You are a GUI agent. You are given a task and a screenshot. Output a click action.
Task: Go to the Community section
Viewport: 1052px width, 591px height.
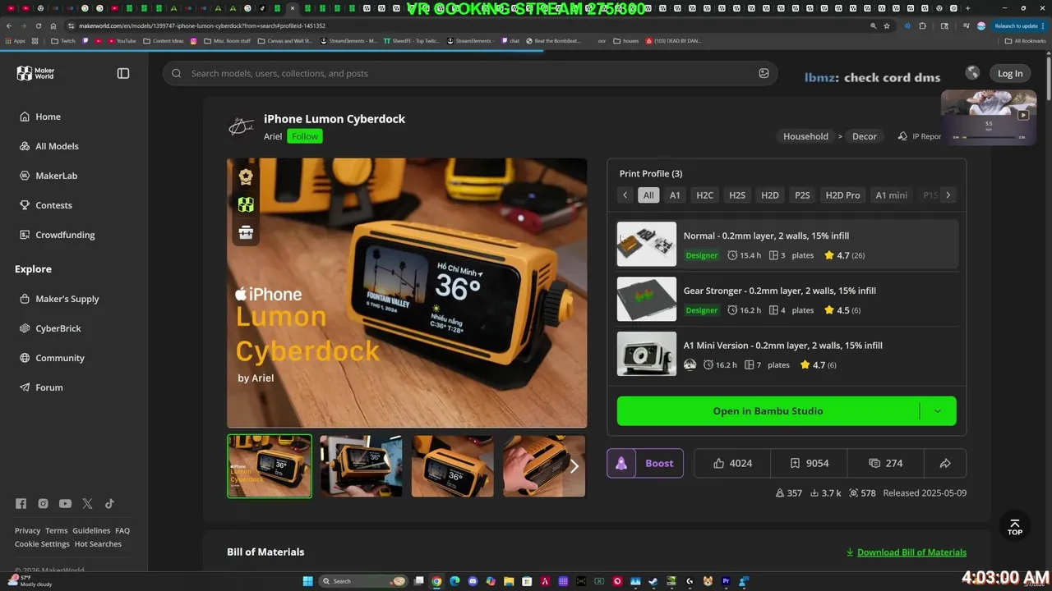59,358
